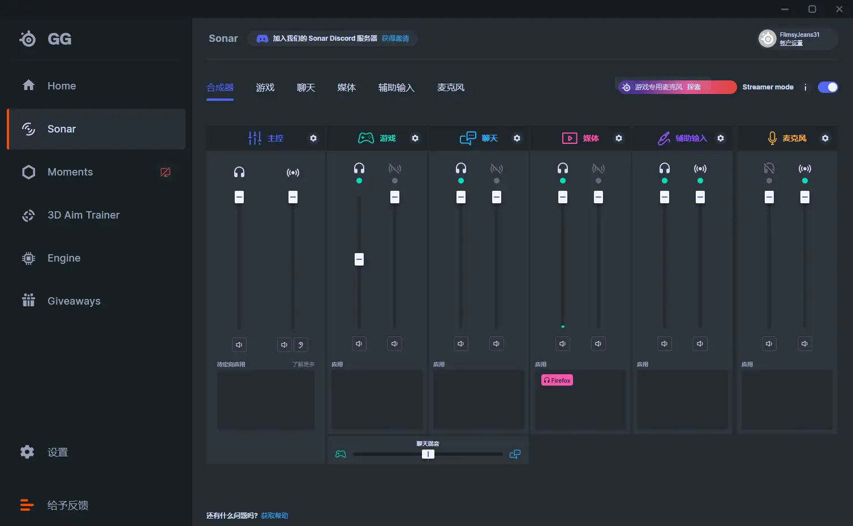Open the 麦克风 channel settings gear

pyautogui.click(x=825, y=138)
